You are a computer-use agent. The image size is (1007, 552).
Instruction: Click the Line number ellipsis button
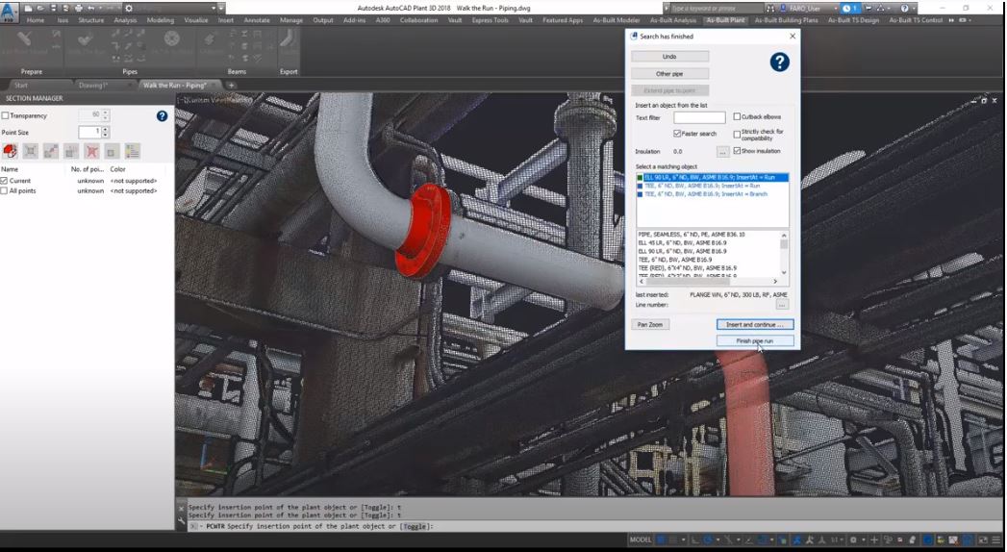(782, 305)
